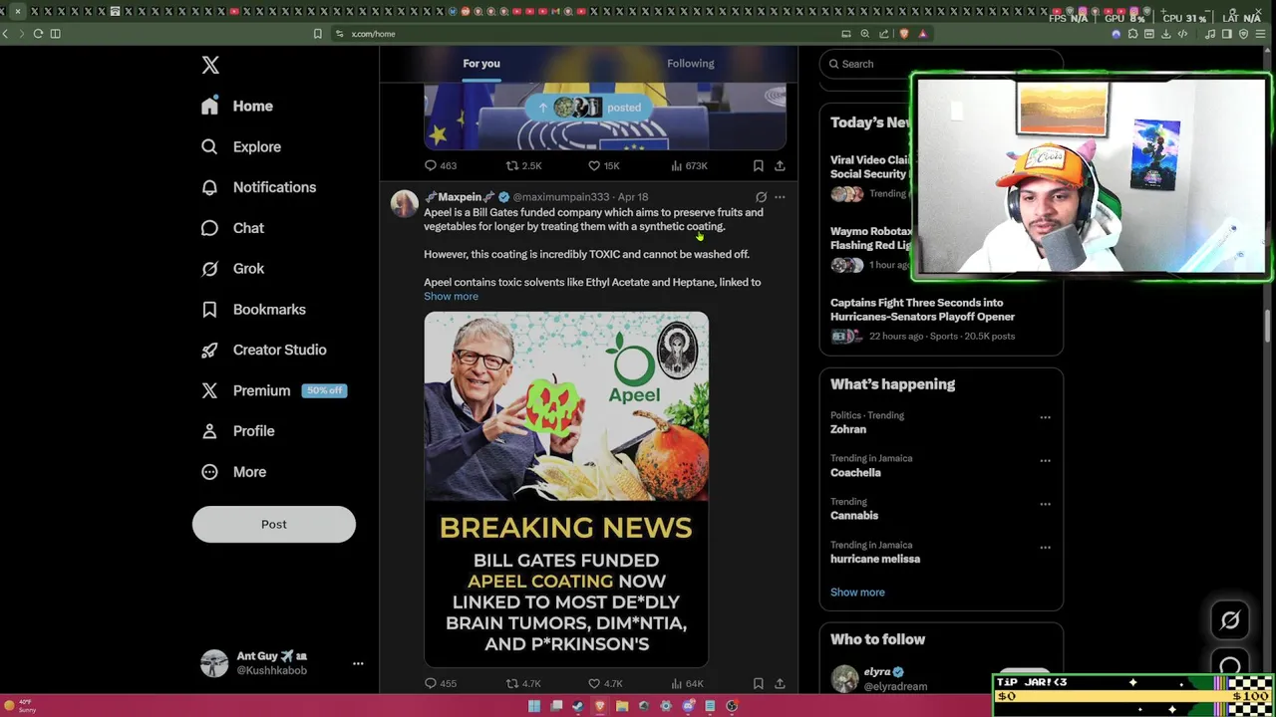
Task: Open Captains Fight Three Seconds news story
Action: 922,310
